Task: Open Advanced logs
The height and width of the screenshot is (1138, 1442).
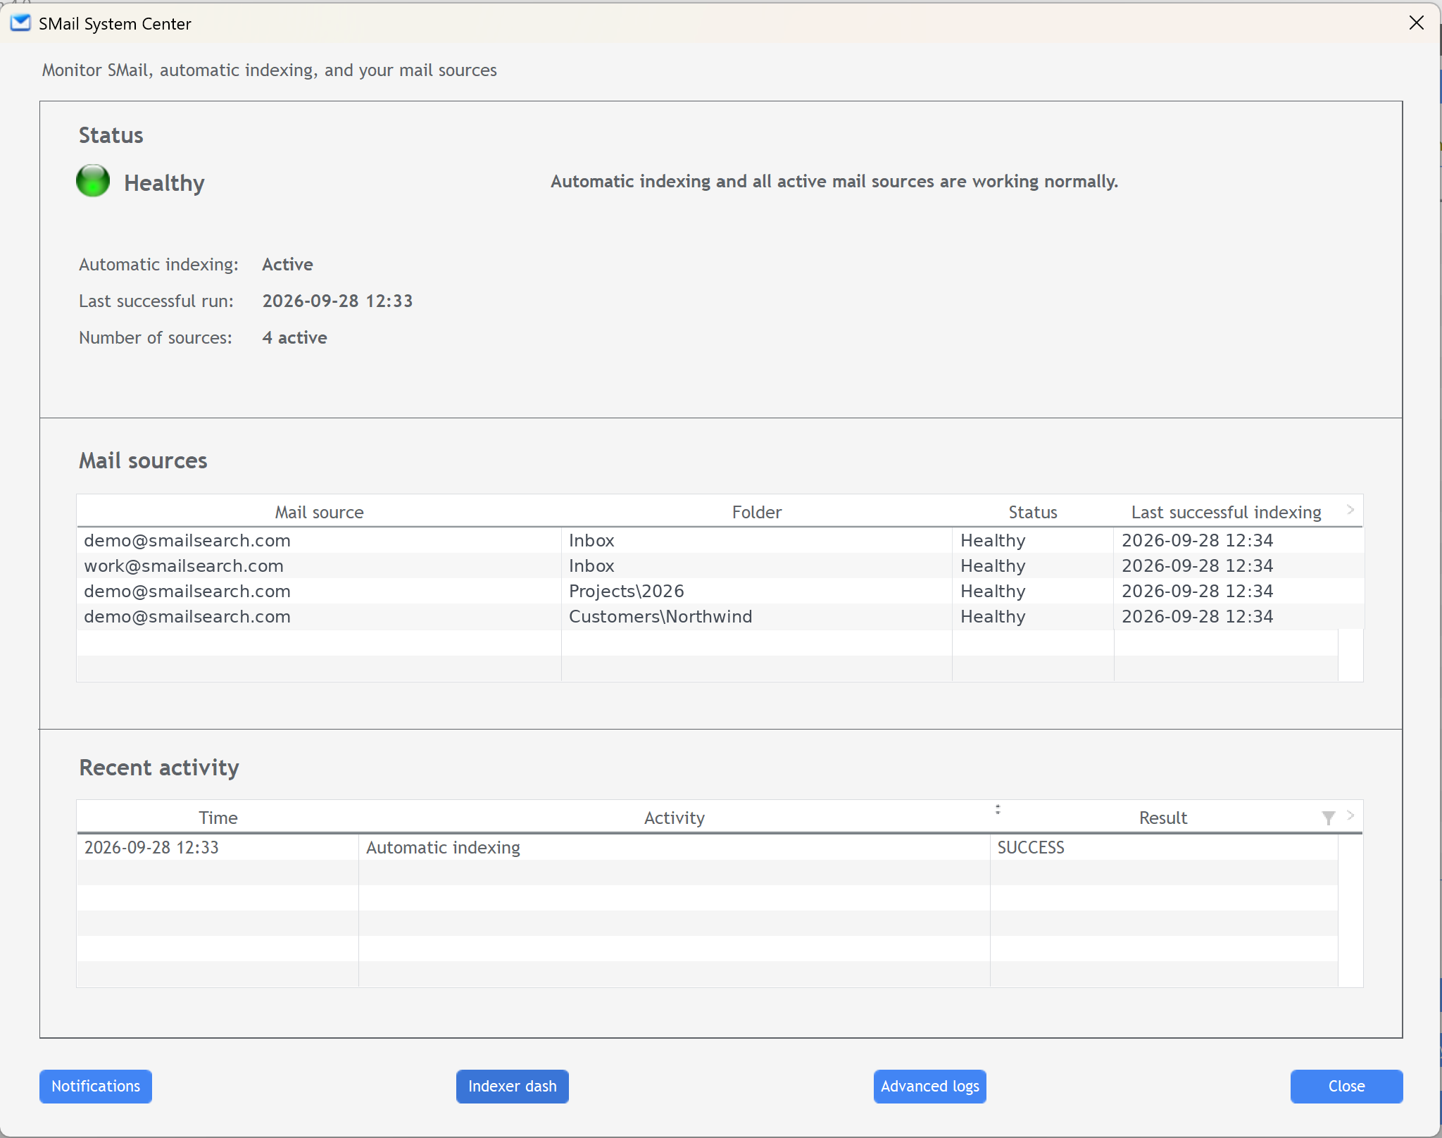Action: [930, 1086]
